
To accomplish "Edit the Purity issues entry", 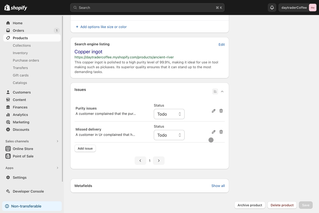I will pyautogui.click(x=213, y=111).
